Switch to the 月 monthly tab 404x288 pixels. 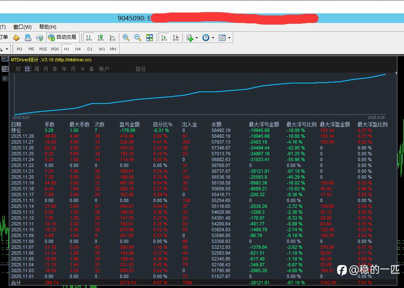(x=45, y=69)
